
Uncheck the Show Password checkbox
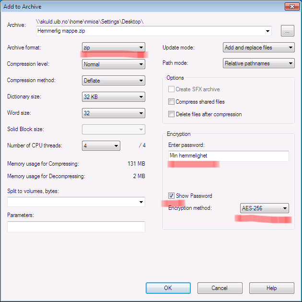[171, 196]
